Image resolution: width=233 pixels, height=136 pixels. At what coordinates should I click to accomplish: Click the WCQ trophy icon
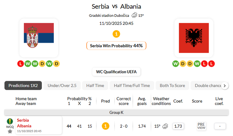[10, 121]
